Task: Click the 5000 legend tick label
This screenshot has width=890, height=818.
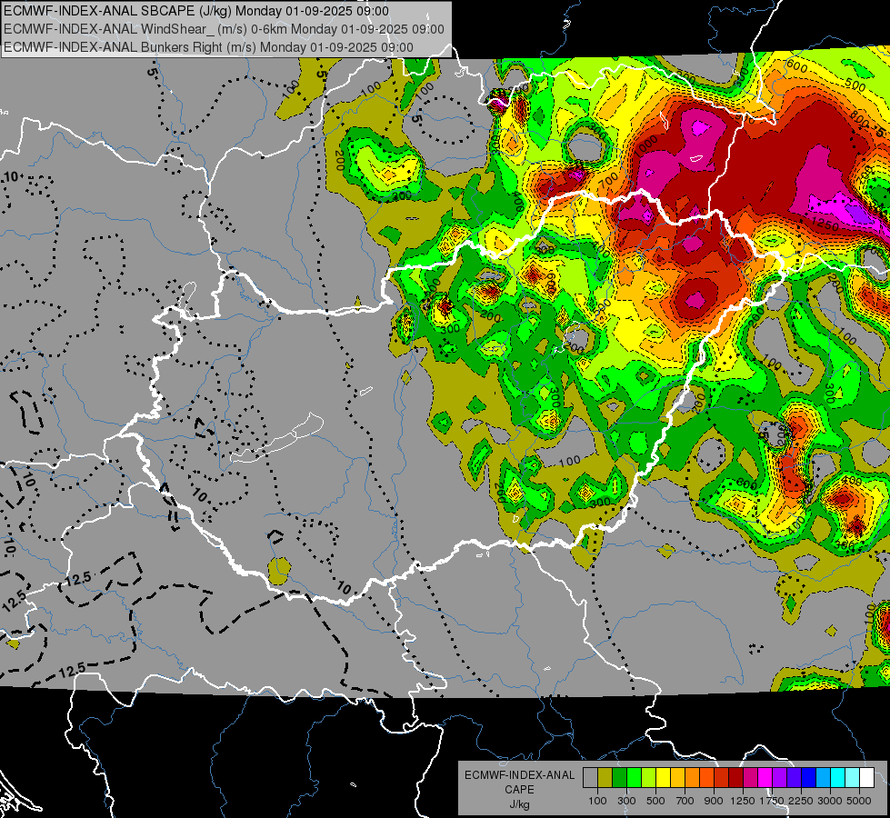Action: point(859,801)
